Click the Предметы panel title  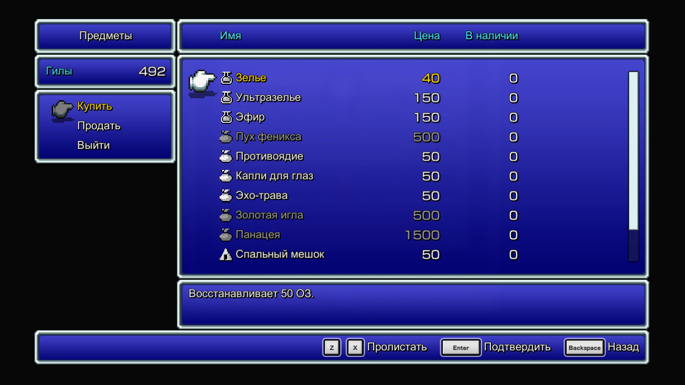click(x=105, y=36)
